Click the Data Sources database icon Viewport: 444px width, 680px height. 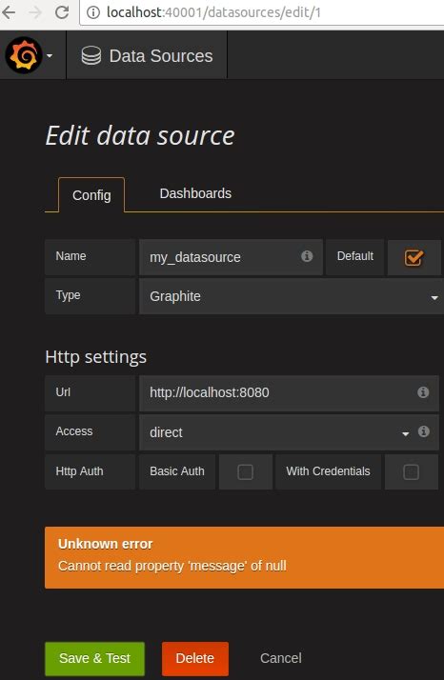point(91,56)
